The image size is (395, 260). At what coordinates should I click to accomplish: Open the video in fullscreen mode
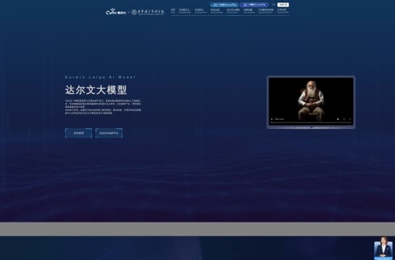point(344,119)
